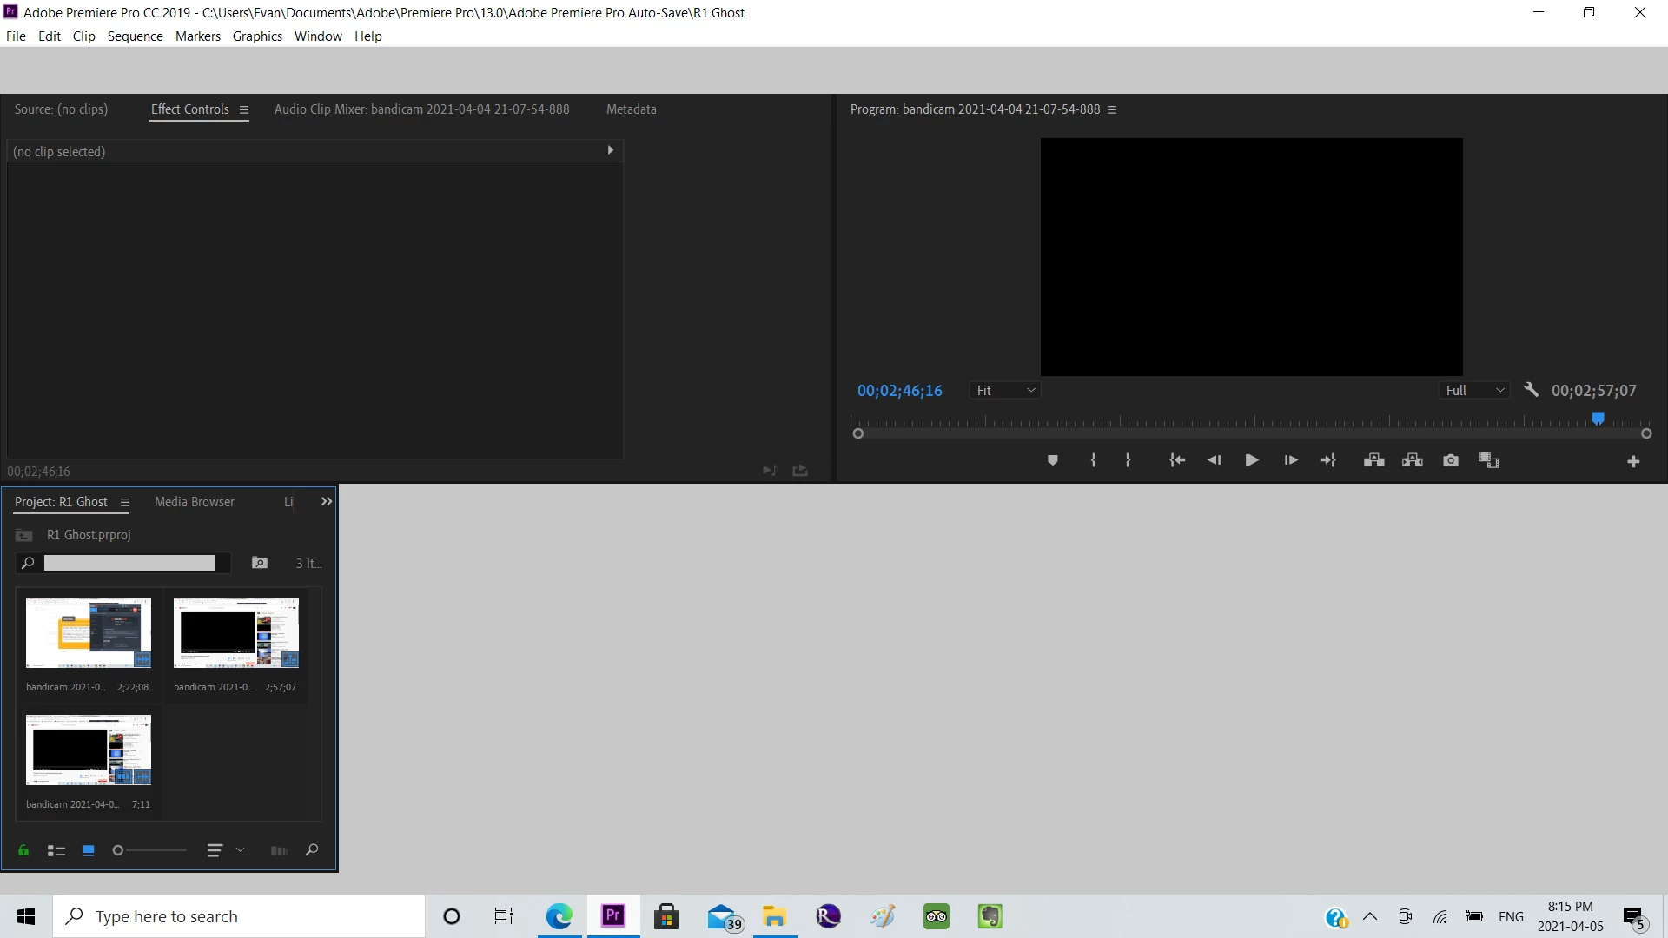
Task: Switch to the Media Browser tab
Action: coord(194,502)
